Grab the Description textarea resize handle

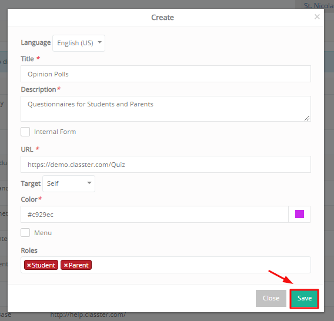pos(307,118)
